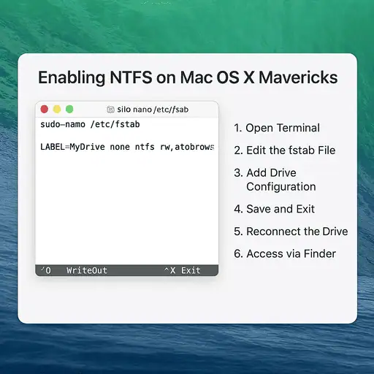
Task: Click the small document icon in terminal title bar
Action: (110, 110)
